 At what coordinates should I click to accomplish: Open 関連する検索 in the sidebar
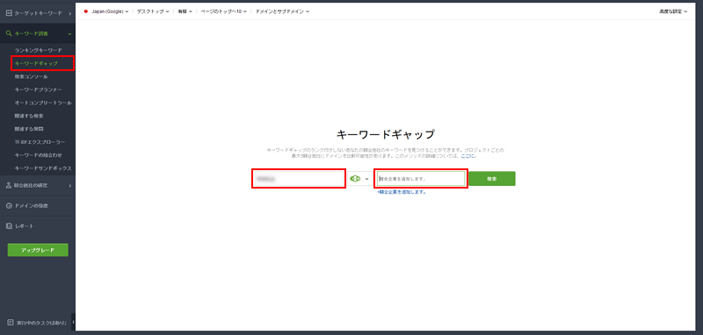(29, 116)
